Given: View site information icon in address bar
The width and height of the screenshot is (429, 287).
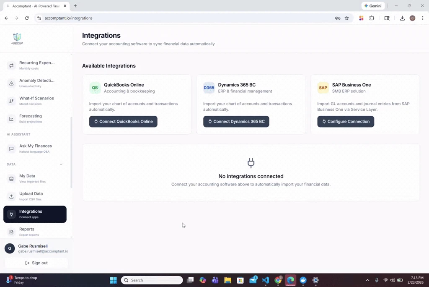Looking at the screenshot, I should point(39,18).
